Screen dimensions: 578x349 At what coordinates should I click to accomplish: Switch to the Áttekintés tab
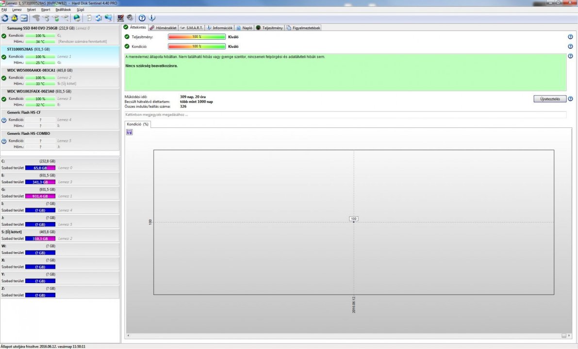(135, 27)
